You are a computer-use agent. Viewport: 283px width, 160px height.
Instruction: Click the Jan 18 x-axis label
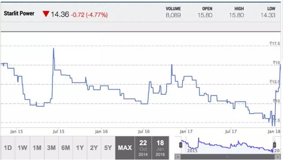[x=274, y=131]
